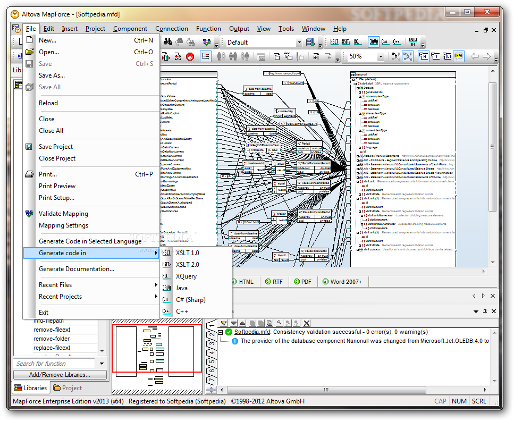Click the Open folder icon in File menu
Image resolution: width=514 pixels, height=421 pixels.
30,52
